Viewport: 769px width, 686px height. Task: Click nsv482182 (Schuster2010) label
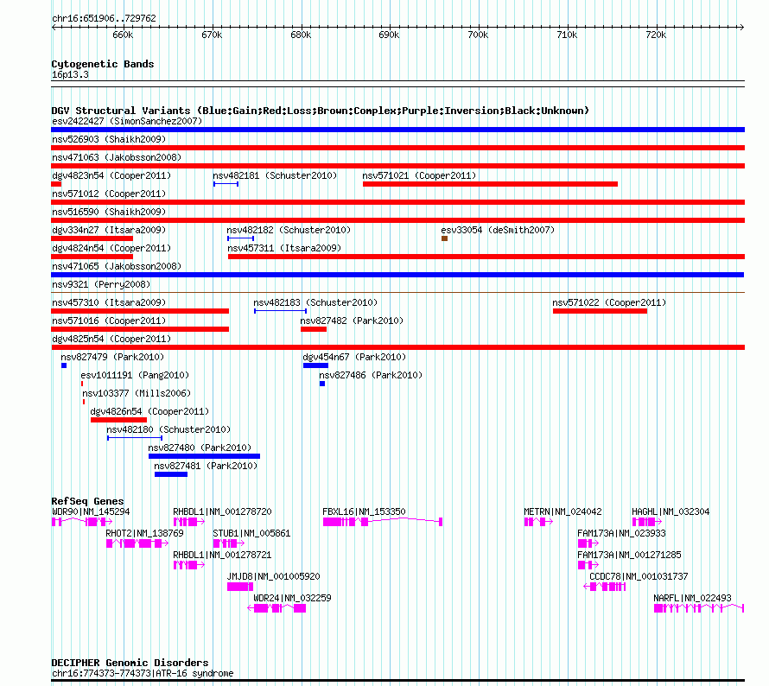pos(289,230)
